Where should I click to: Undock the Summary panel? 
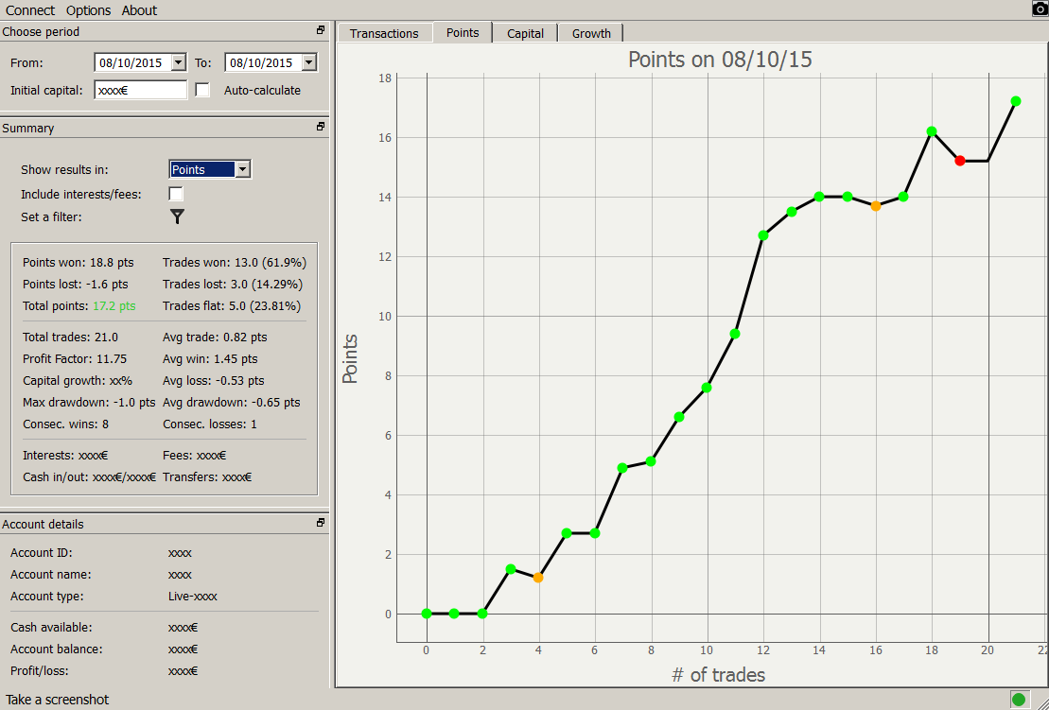point(321,127)
